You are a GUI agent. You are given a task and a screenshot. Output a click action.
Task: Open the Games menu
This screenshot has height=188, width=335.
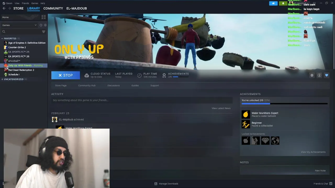pyautogui.click(x=35, y=3)
